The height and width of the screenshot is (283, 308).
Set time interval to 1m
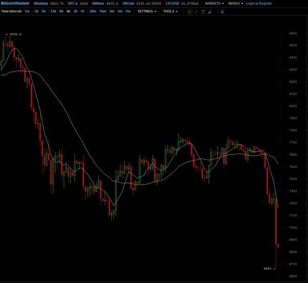tap(128, 11)
